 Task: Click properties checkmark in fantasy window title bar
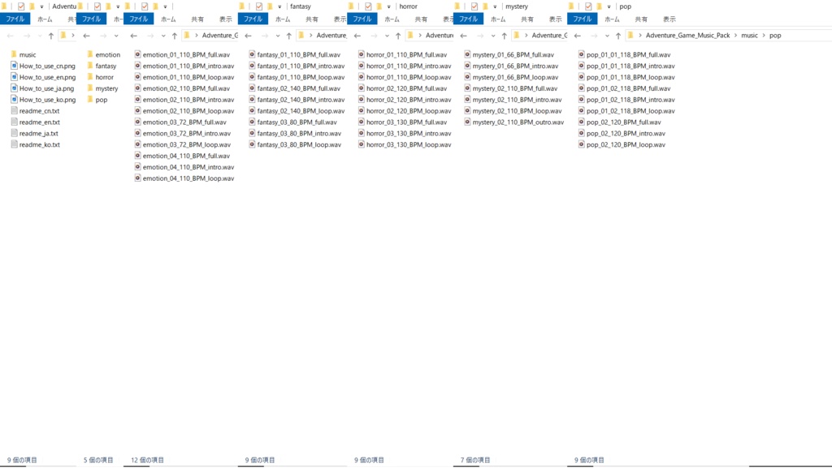point(259,6)
